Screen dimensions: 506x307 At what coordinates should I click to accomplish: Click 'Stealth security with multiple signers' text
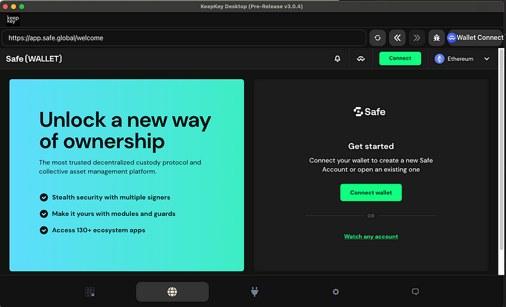tap(111, 197)
